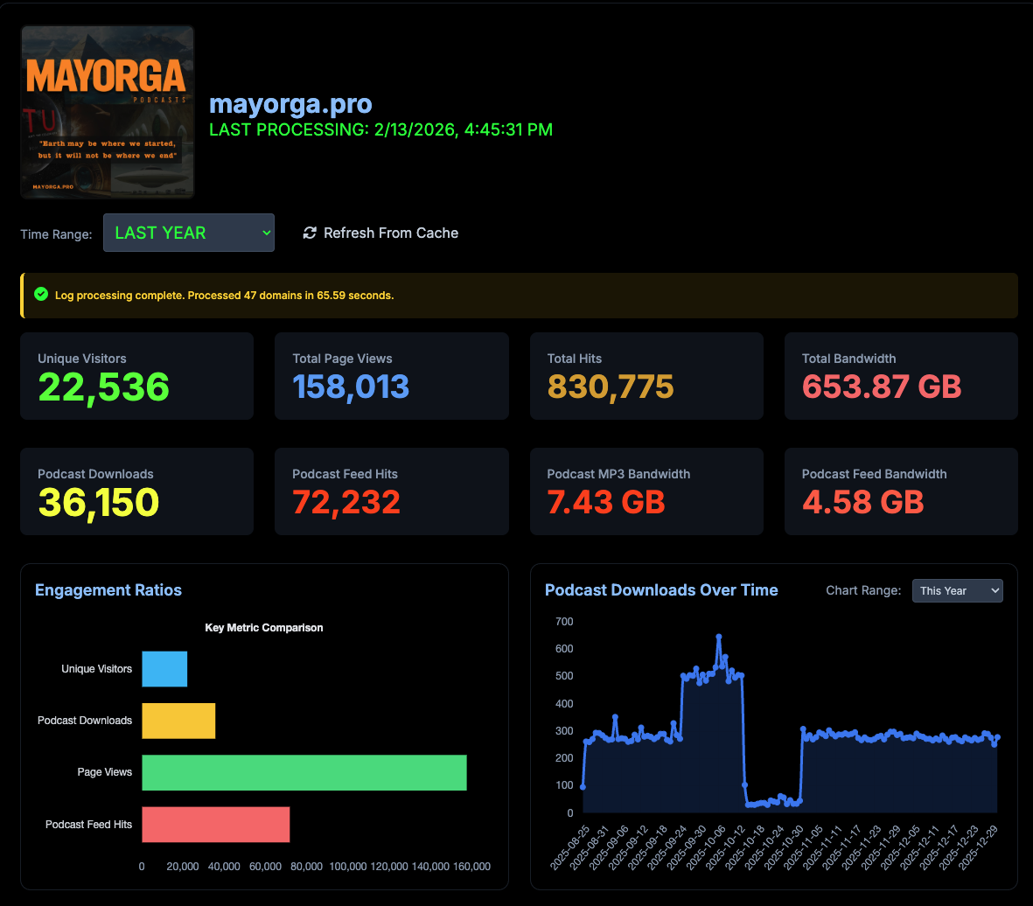Open the Total Bandwidth stat card
The width and height of the screenshot is (1033, 906).
tap(901, 376)
